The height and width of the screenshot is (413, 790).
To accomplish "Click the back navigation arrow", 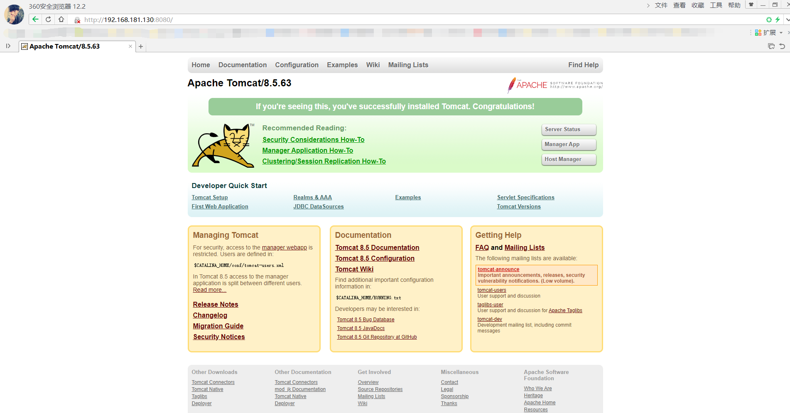I will point(35,19).
